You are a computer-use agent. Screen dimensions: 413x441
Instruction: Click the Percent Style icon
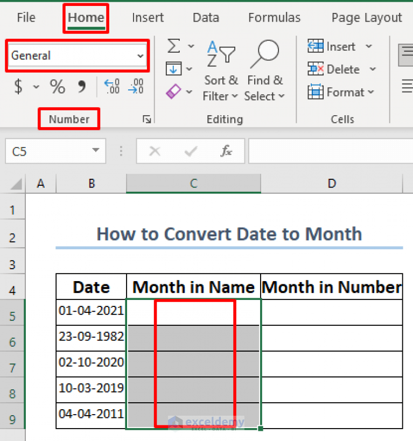57,87
